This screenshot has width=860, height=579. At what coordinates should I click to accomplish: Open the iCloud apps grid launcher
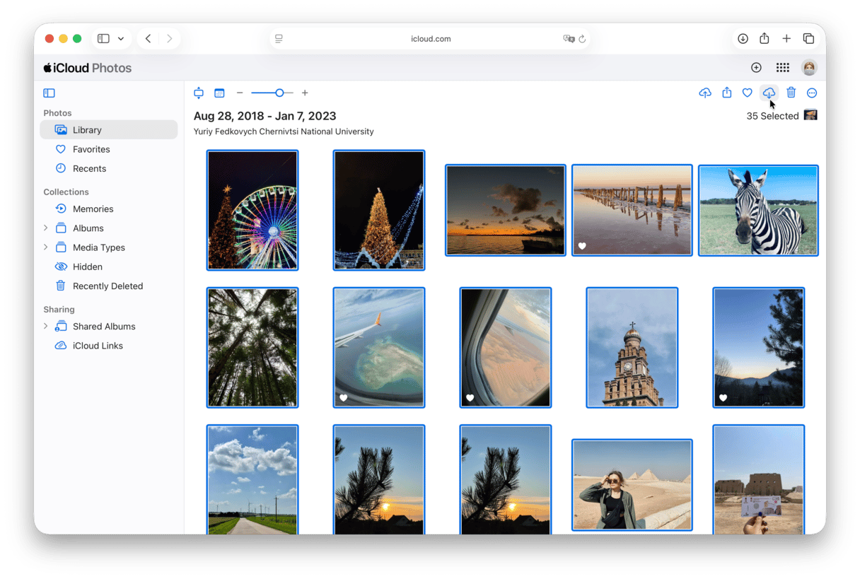click(782, 68)
